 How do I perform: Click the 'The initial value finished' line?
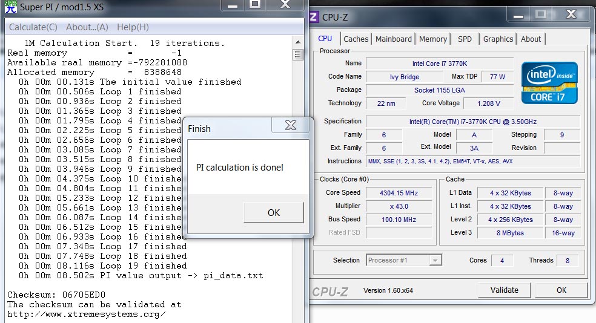(x=130, y=82)
